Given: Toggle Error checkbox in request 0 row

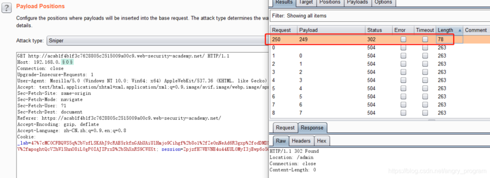Looking at the screenshot, I should [403, 48].
